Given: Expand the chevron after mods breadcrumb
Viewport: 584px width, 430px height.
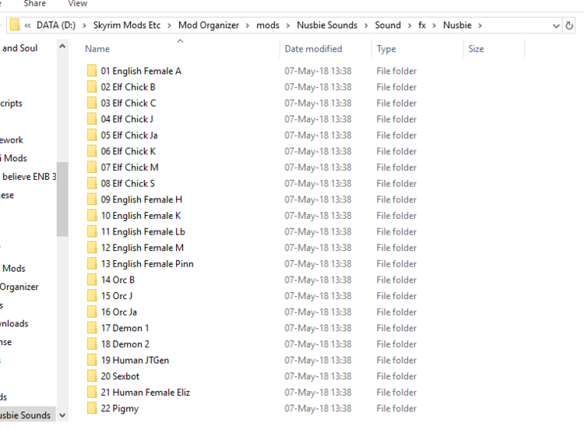Looking at the screenshot, I should [x=288, y=26].
